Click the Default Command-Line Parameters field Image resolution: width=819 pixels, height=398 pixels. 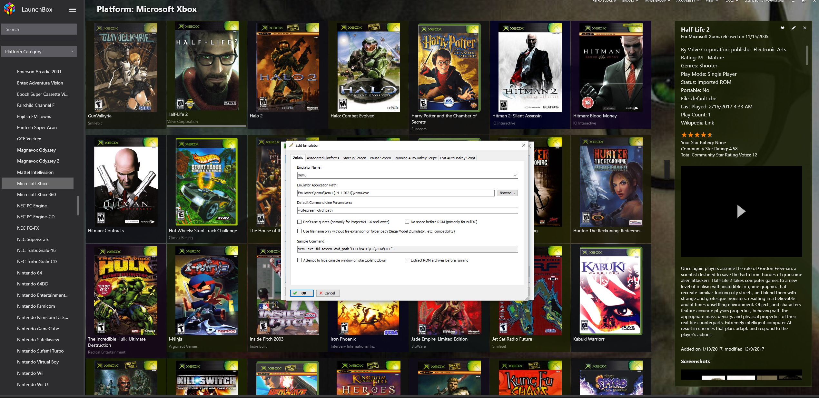click(407, 210)
